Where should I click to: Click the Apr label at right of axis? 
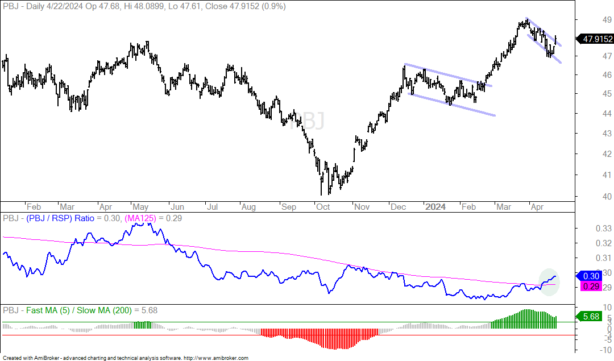pyautogui.click(x=537, y=207)
